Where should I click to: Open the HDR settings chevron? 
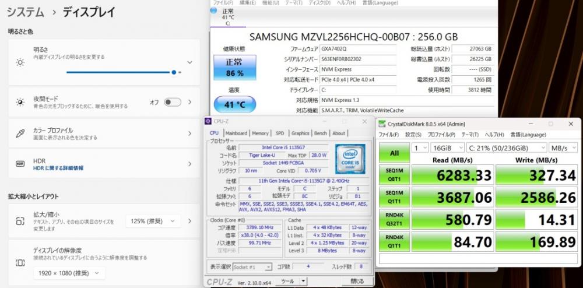pos(189,164)
